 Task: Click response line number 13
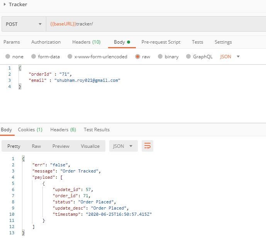click(x=12, y=233)
